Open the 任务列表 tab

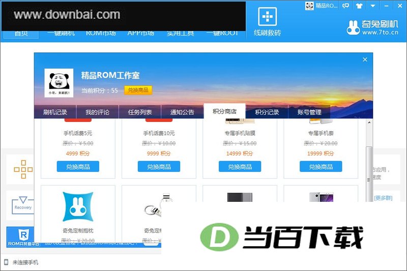(x=140, y=112)
